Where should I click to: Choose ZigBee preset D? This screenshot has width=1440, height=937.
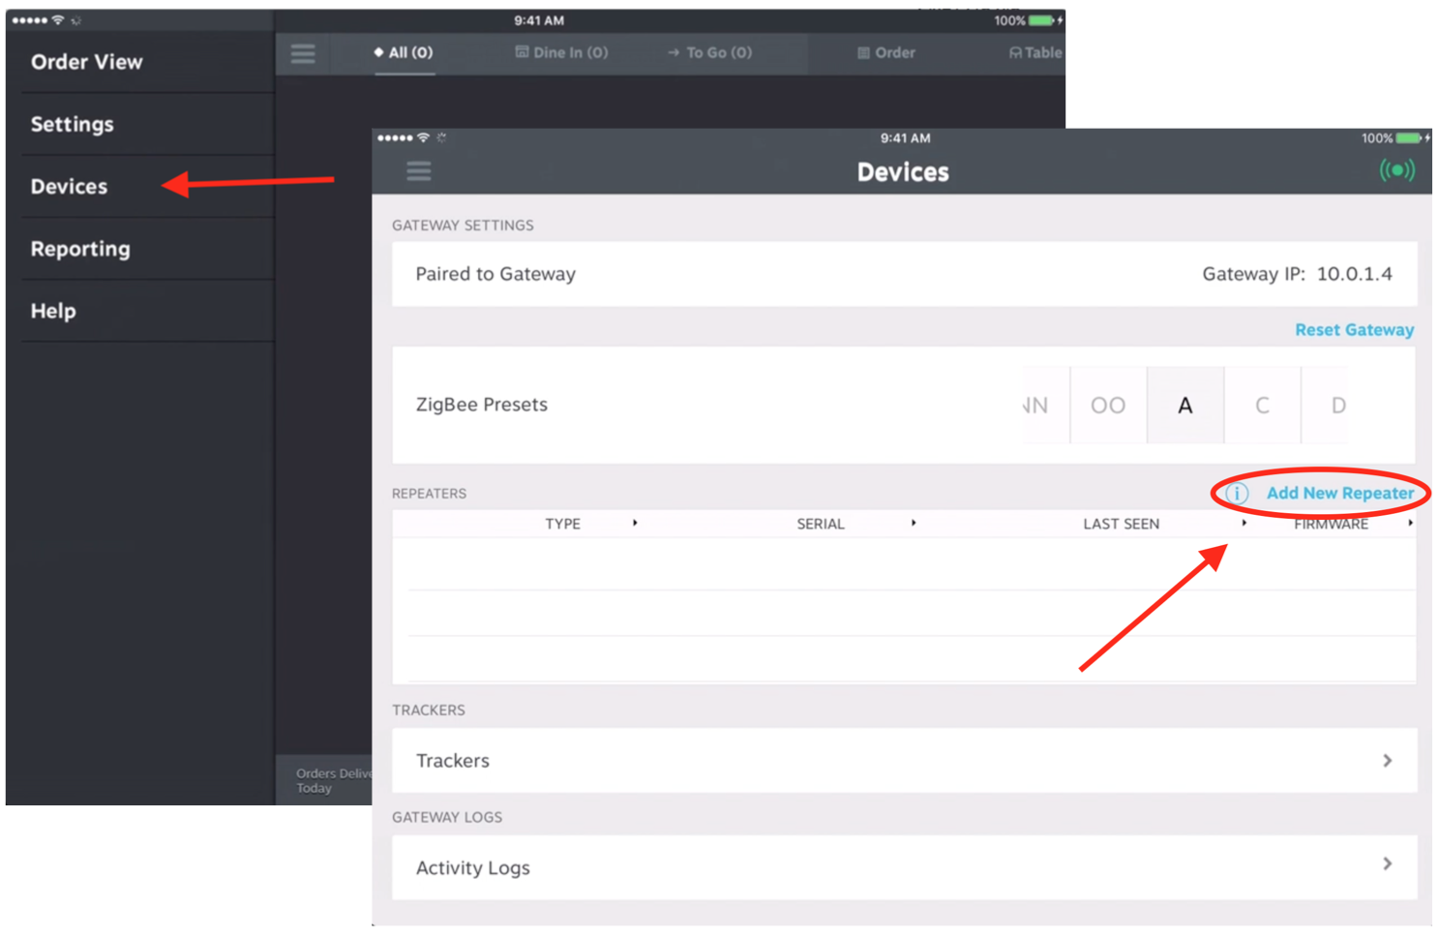point(1338,406)
